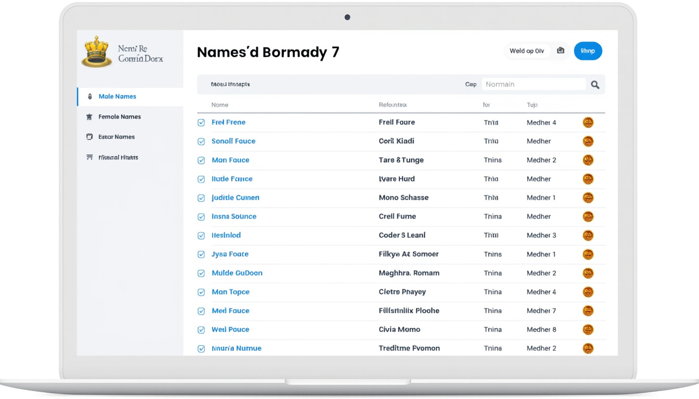The height and width of the screenshot is (399, 699).
Task: Select Mole Names in the sidebar
Action: tap(117, 97)
